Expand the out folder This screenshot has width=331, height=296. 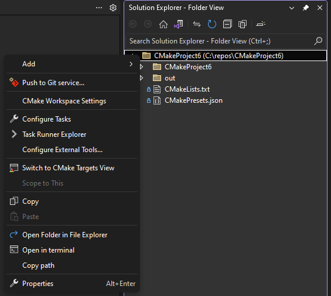click(142, 78)
